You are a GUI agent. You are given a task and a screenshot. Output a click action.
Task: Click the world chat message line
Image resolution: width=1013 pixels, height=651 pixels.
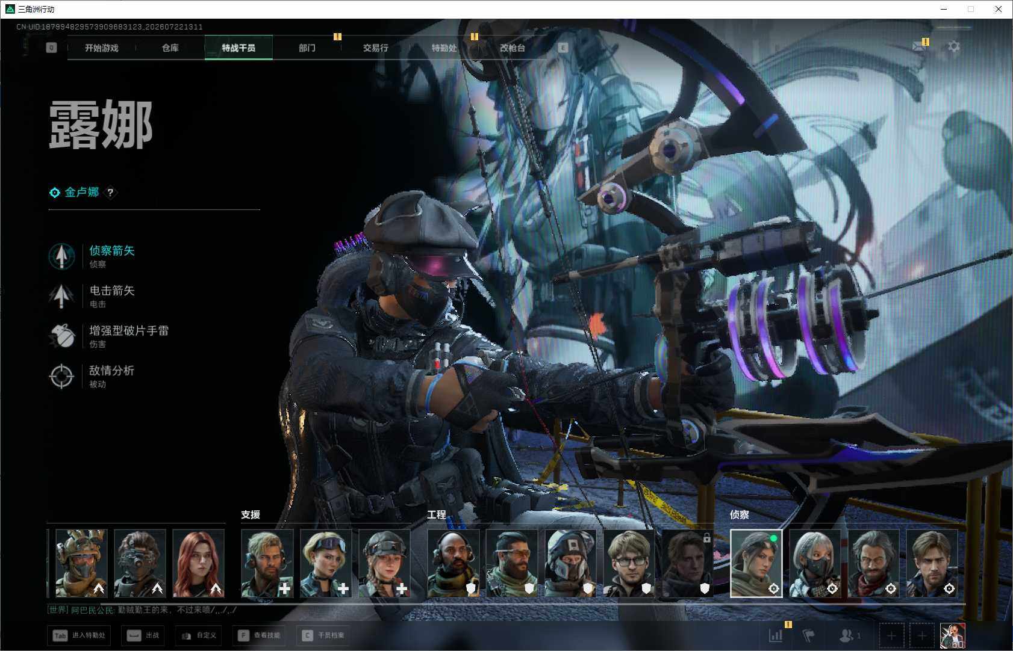[x=142, y=610]
